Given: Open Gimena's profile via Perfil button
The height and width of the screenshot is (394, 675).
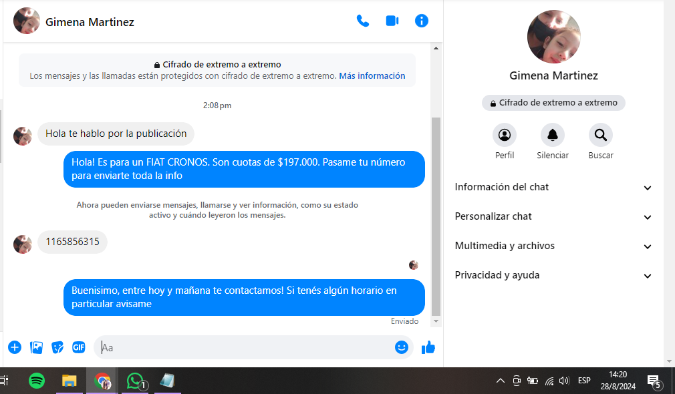Looking at the screenshot, I should pos(505,136).
